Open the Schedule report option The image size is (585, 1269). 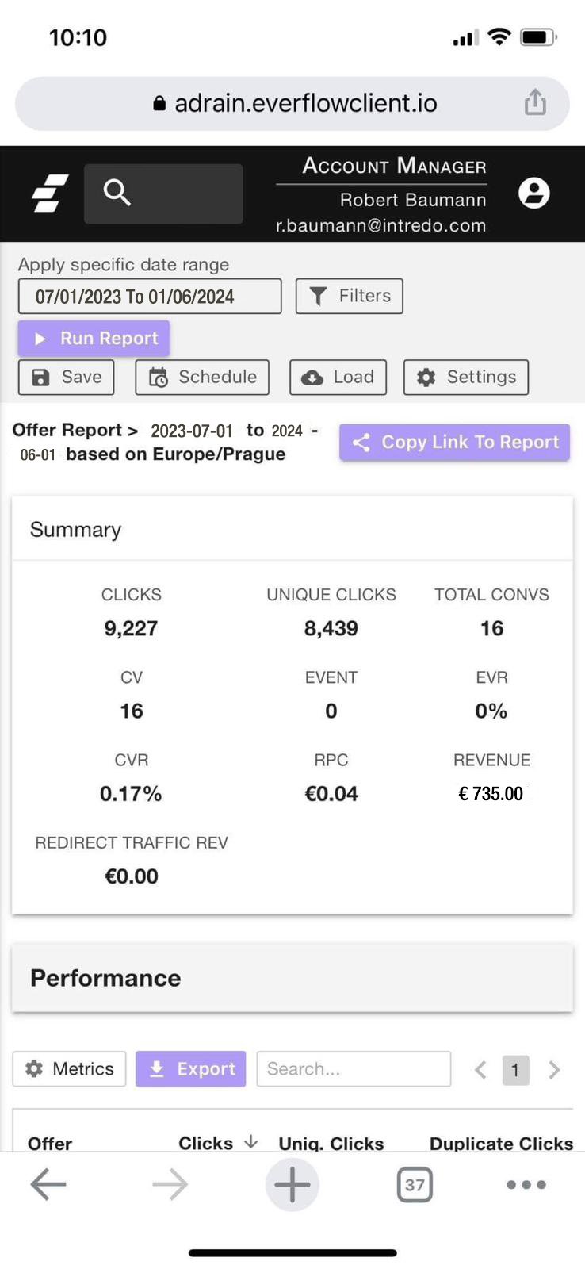point(202,378)
